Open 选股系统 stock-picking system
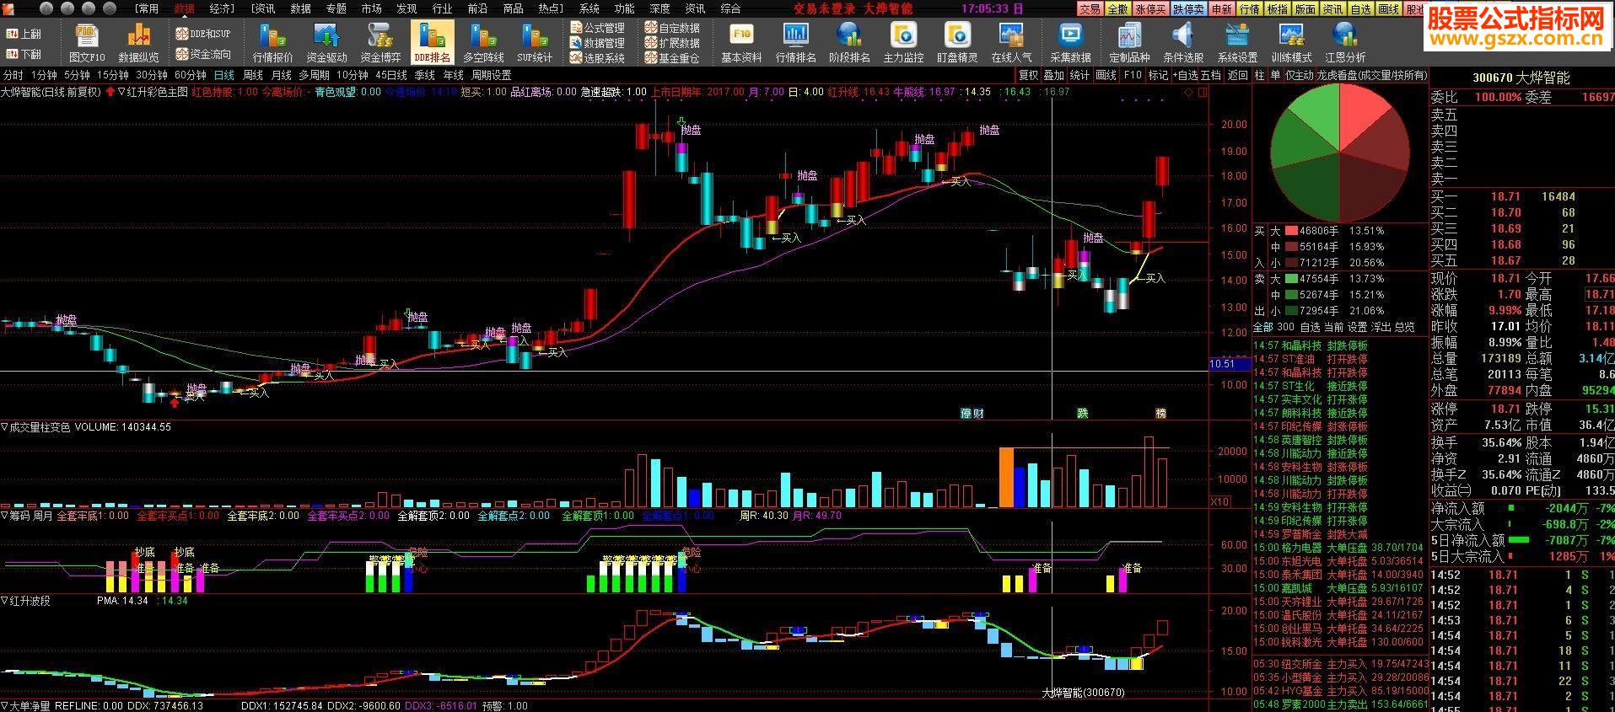Screen dimensions: 1615x712 [597, 58]
